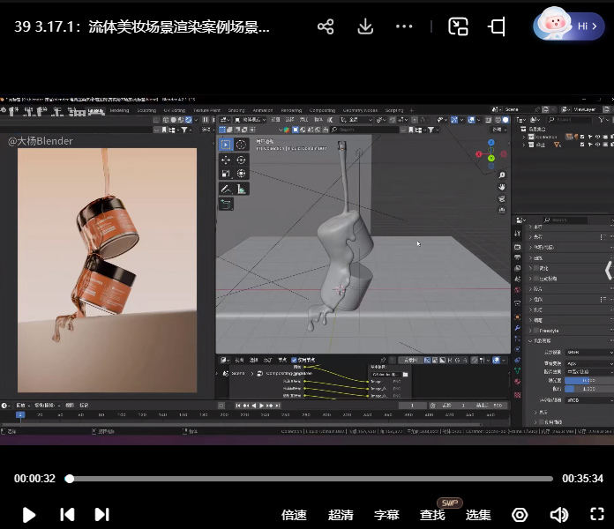Toggle the 字幕 subtitles option
Viewport: 614px width, 529px height.
[386, 515]
